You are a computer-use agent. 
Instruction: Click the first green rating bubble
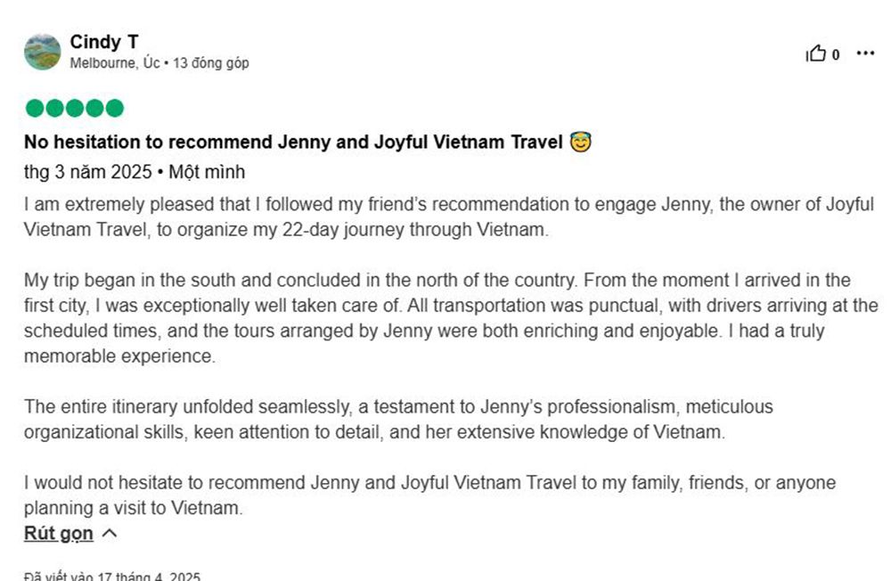tap(35, 108)
